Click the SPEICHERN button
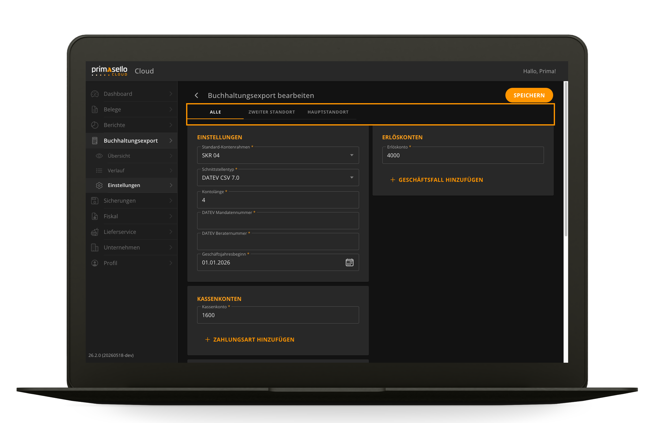The height and width of the screenshot is (423, 656). click(x=529, y=95)
